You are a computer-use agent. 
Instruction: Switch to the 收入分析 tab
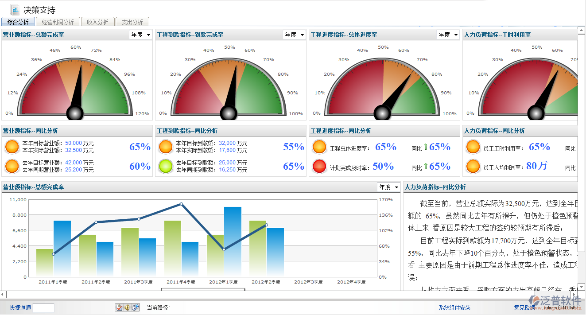coord(98,21)
